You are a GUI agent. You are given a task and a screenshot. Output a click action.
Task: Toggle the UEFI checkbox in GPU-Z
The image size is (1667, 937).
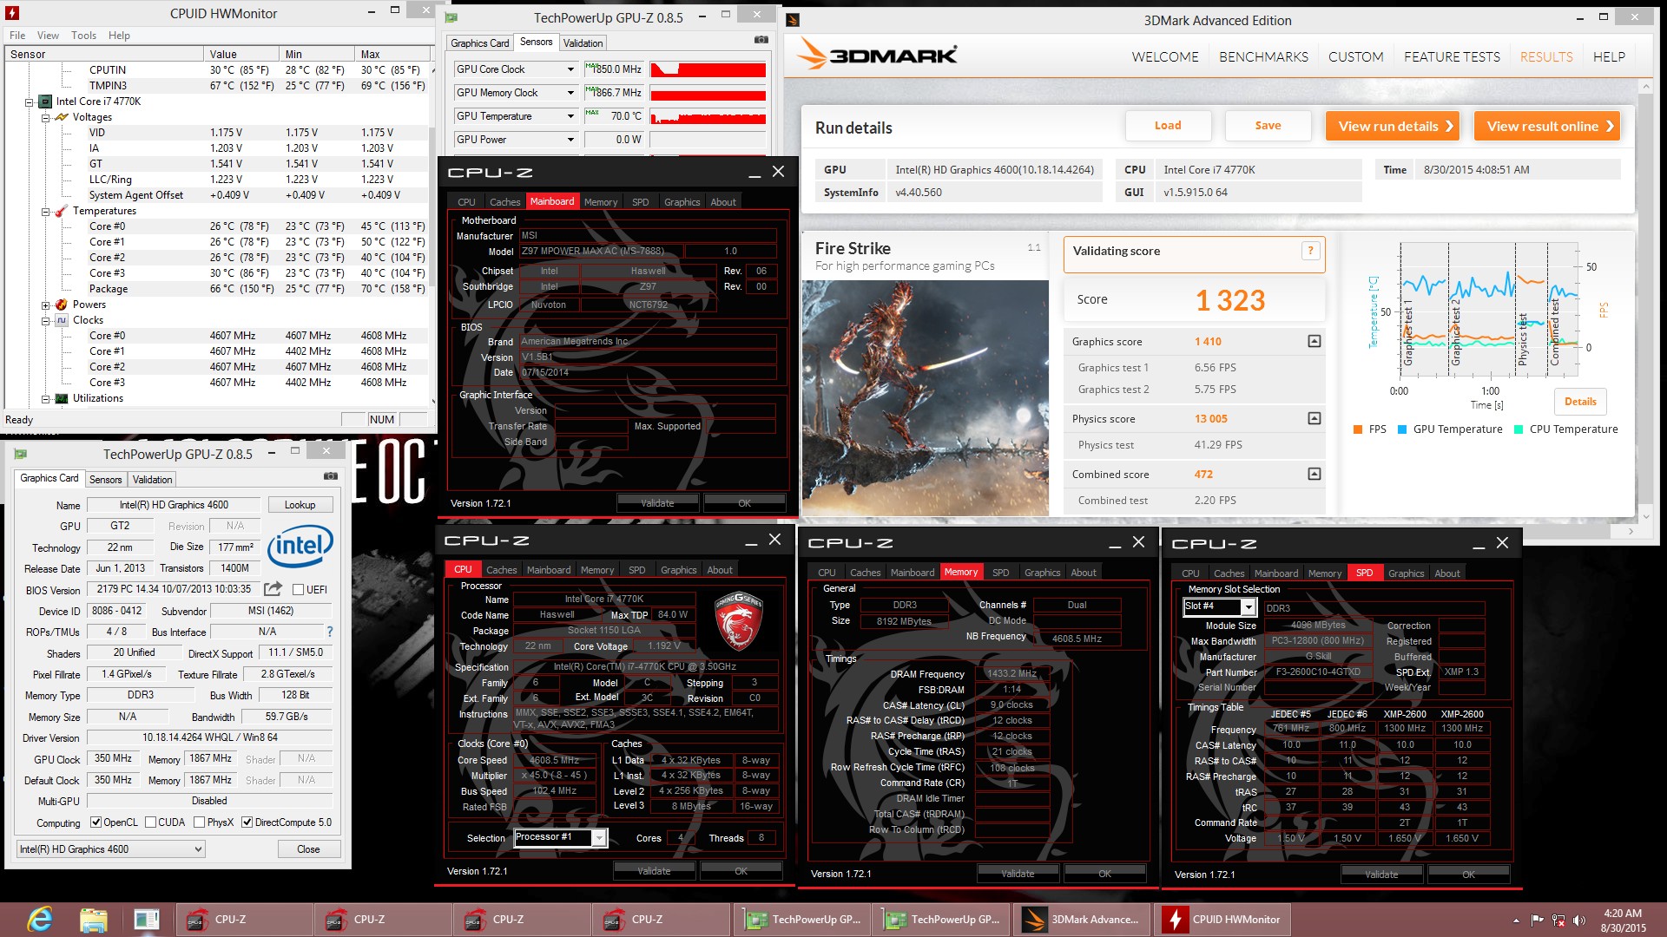(298, 590)
